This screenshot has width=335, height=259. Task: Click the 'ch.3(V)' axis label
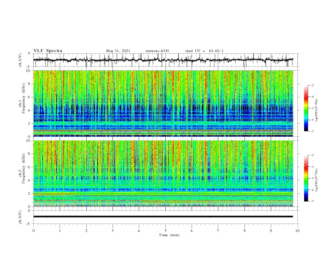click(x=20, y=217)
